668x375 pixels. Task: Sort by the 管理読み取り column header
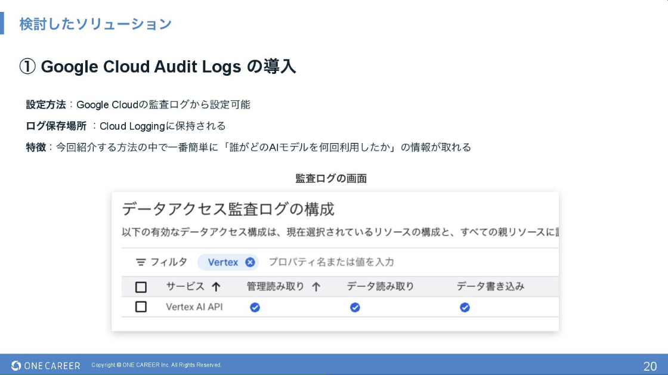click(275, 287)
